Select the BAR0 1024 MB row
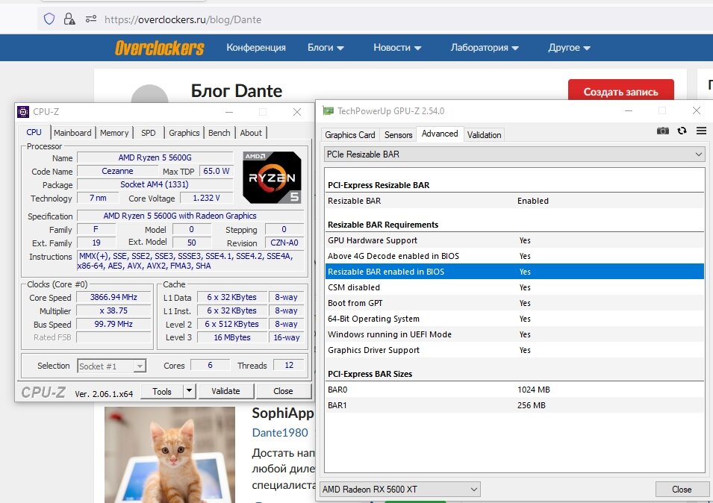This screenshot has height=503, width=713. point(514,390)
